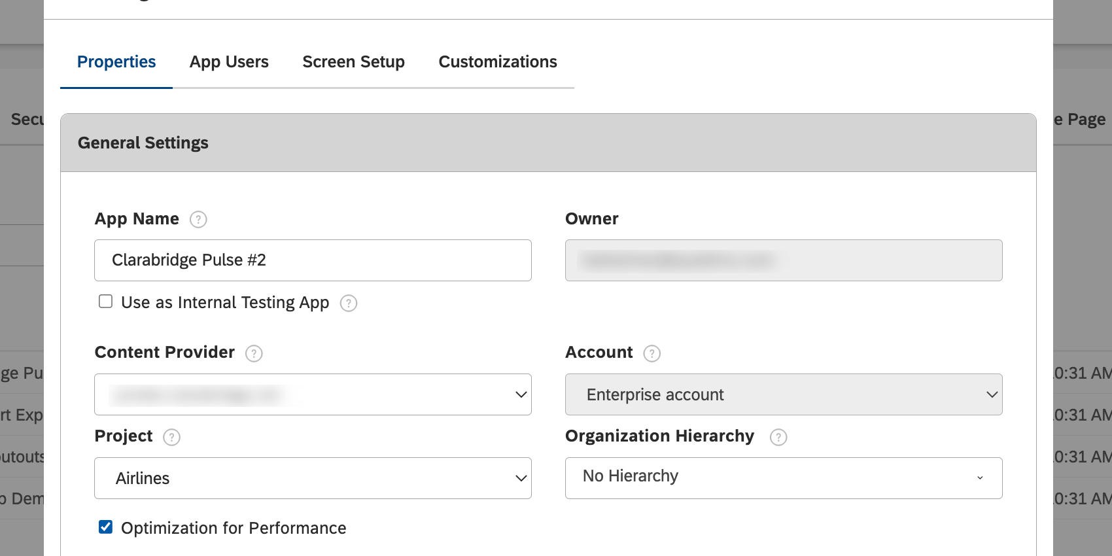Edit the App Name field
Image resolution: width=1112 pixels, height=556 pixels.
point(313,260)
